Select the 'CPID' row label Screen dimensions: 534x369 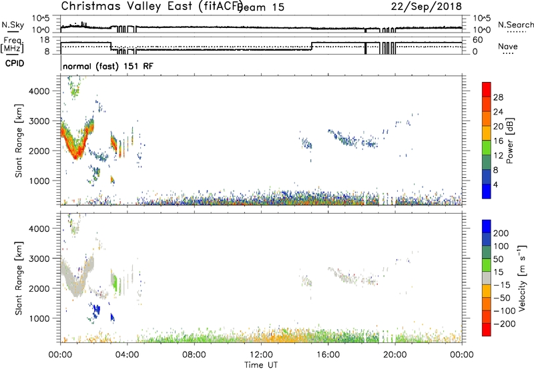(x=15, y=63)
